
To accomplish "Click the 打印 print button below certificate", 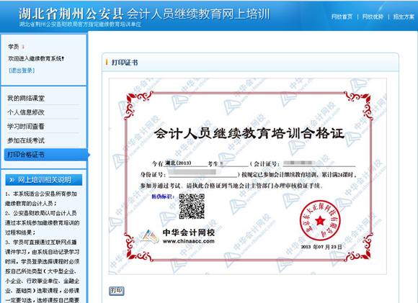I will click(117, 291).
